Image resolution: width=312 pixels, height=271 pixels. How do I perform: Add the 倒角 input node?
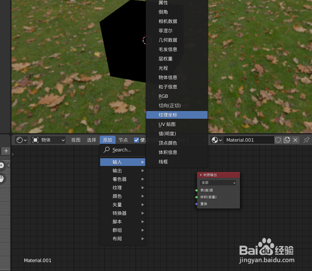pos(177,12)
